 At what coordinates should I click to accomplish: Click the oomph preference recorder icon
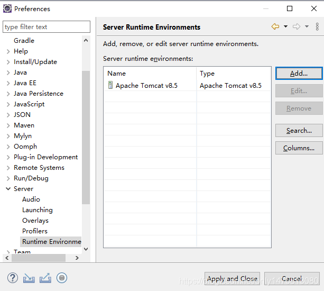point(62,278)
